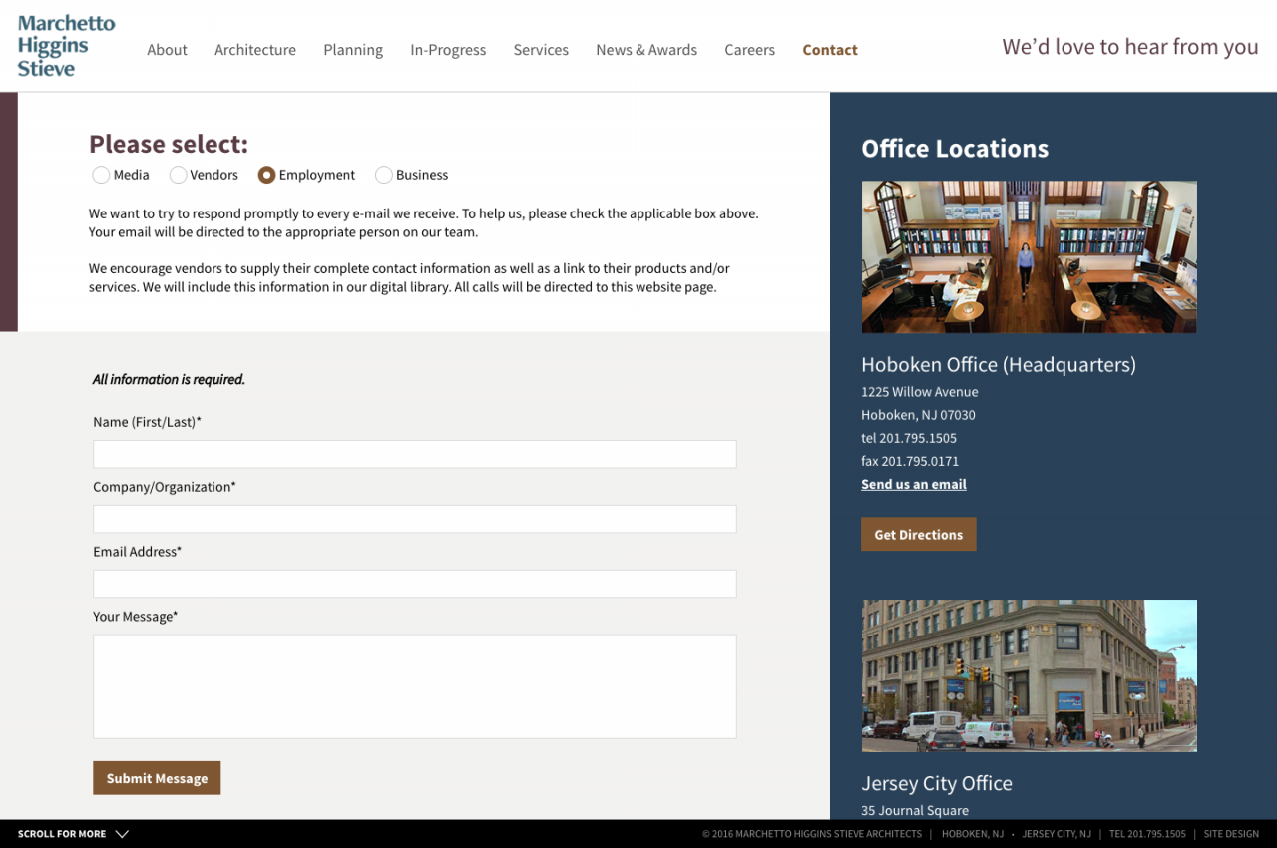Select the Business radio button
The height and width of the screenshot is (848, 1277).
tap(383, 175)
